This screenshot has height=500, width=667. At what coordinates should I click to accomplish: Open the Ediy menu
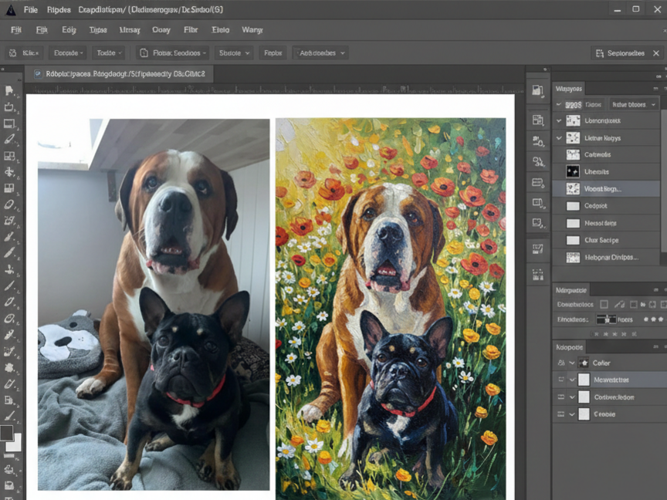(x=69, y=30)
